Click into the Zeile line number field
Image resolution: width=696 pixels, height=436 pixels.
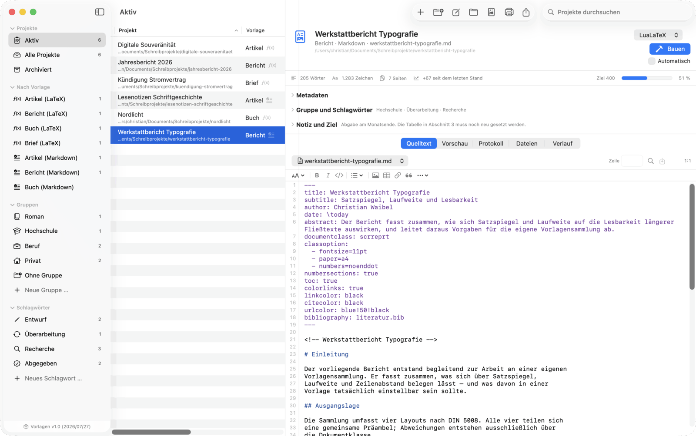(x=632, y=161)
